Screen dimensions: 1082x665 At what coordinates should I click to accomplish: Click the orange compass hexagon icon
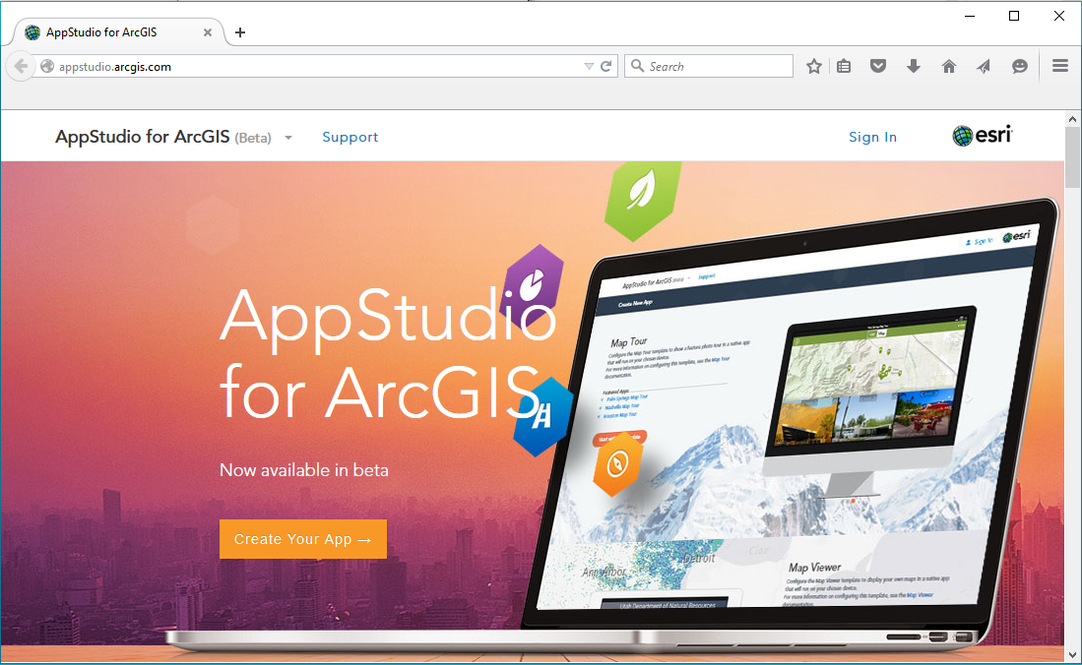(617, 464)
